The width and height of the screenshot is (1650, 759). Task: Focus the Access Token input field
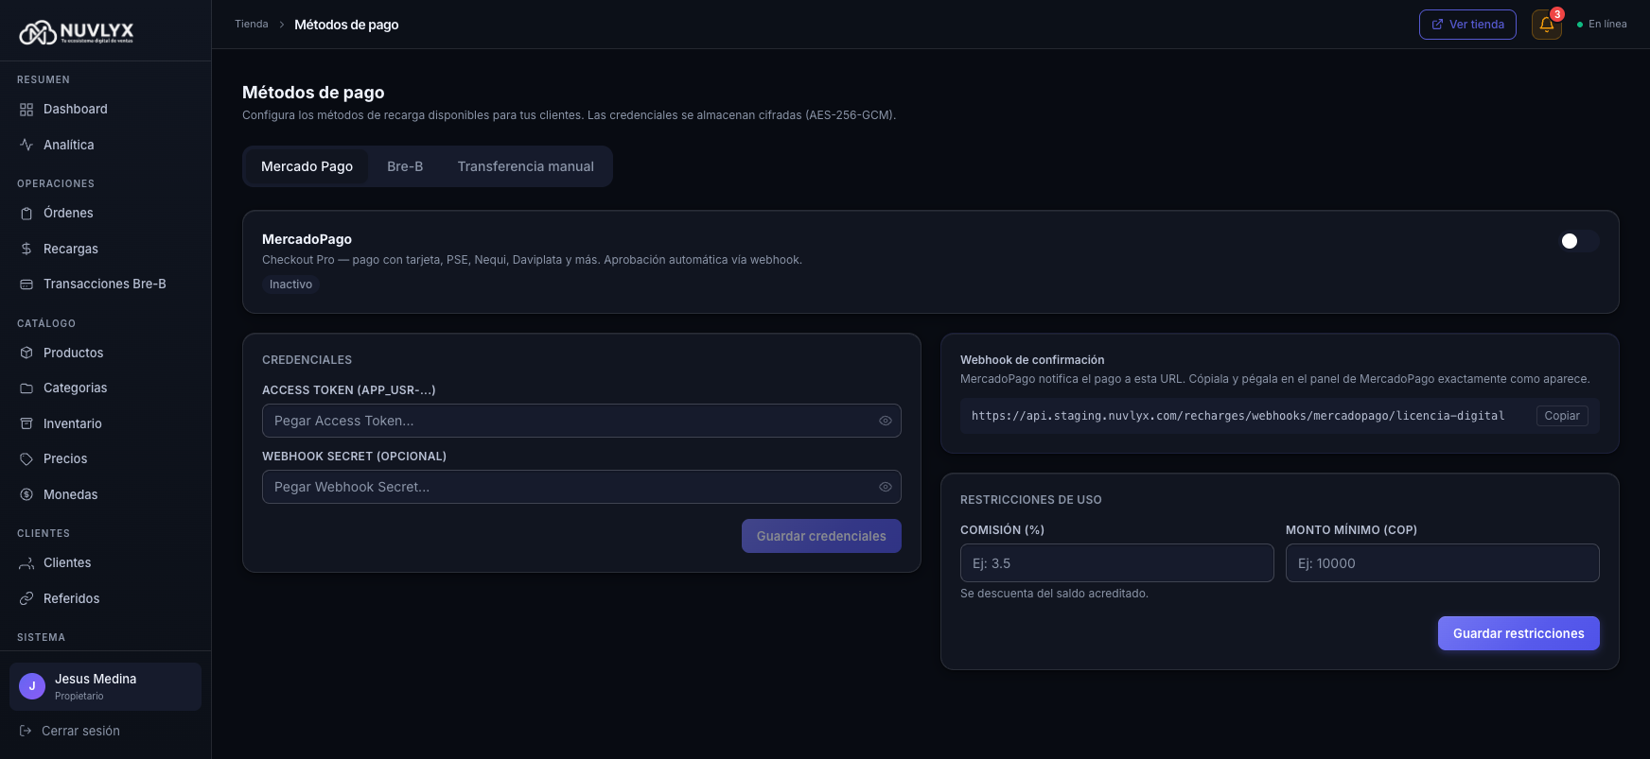(x=582, y=421)
